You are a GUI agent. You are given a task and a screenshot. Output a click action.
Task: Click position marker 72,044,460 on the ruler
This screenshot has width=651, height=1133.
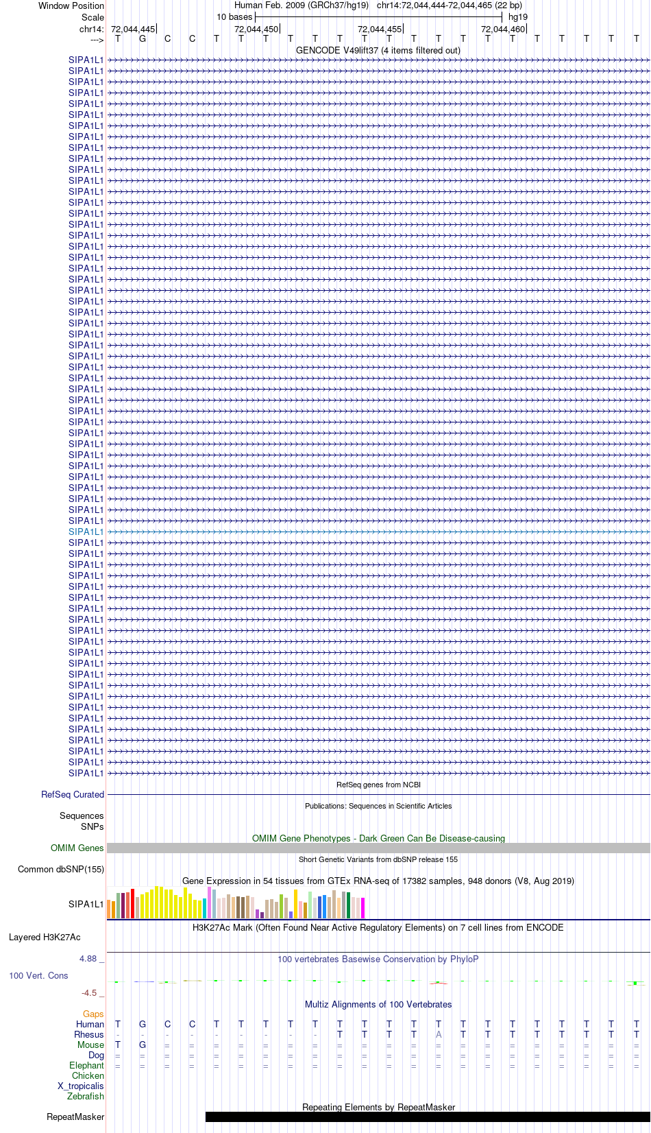coord(503,29)
